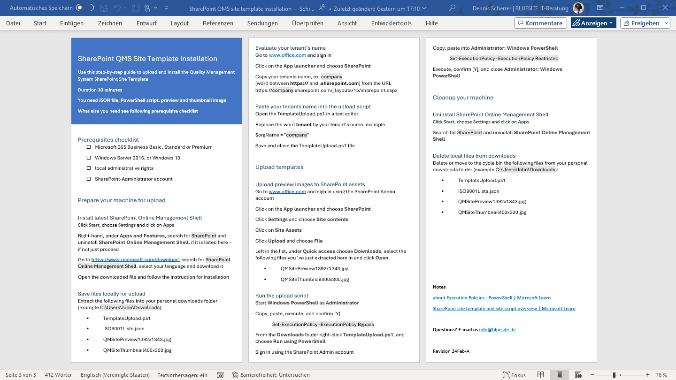This screenshot has height=380, width=676.
Task: Click the macro recording icon in status bar
Action: [220, 375]
